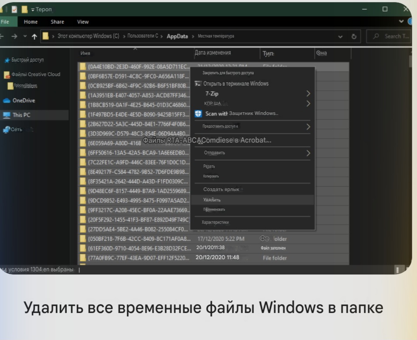Open the Home ribbon tab
The image size is (417, 340).
tap(31, 22)
